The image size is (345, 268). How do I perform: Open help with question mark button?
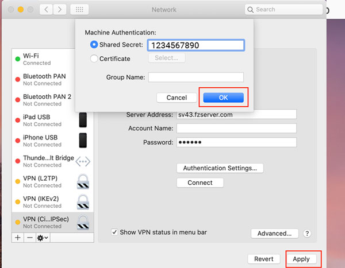point(307,234)
